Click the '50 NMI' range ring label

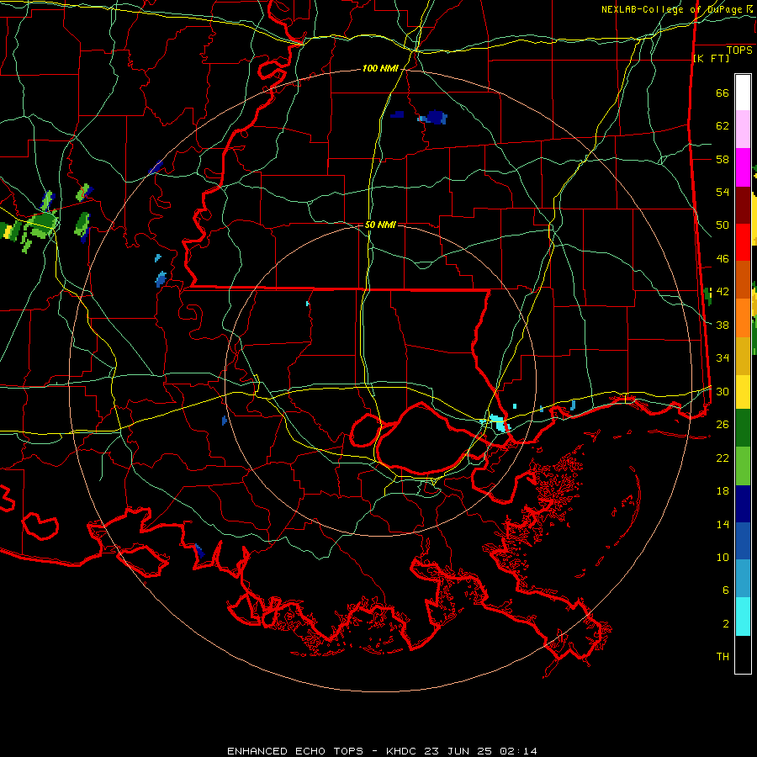coord(380,225)
